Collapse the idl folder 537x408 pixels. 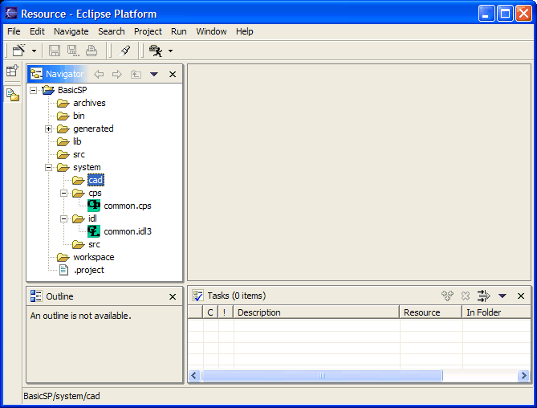coord(64,218)
